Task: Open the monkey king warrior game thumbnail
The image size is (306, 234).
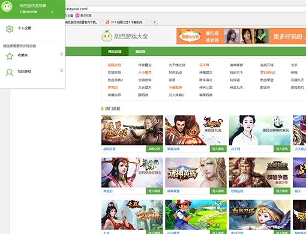Action: click(196, 130)
